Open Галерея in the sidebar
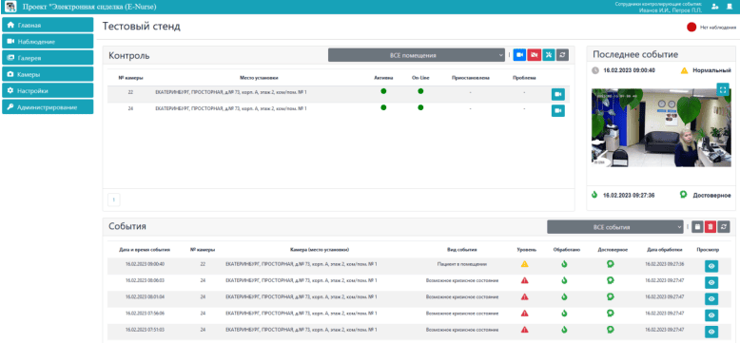Image resolution: width=740 pixels, height=343 pixels. coord(48,58)
